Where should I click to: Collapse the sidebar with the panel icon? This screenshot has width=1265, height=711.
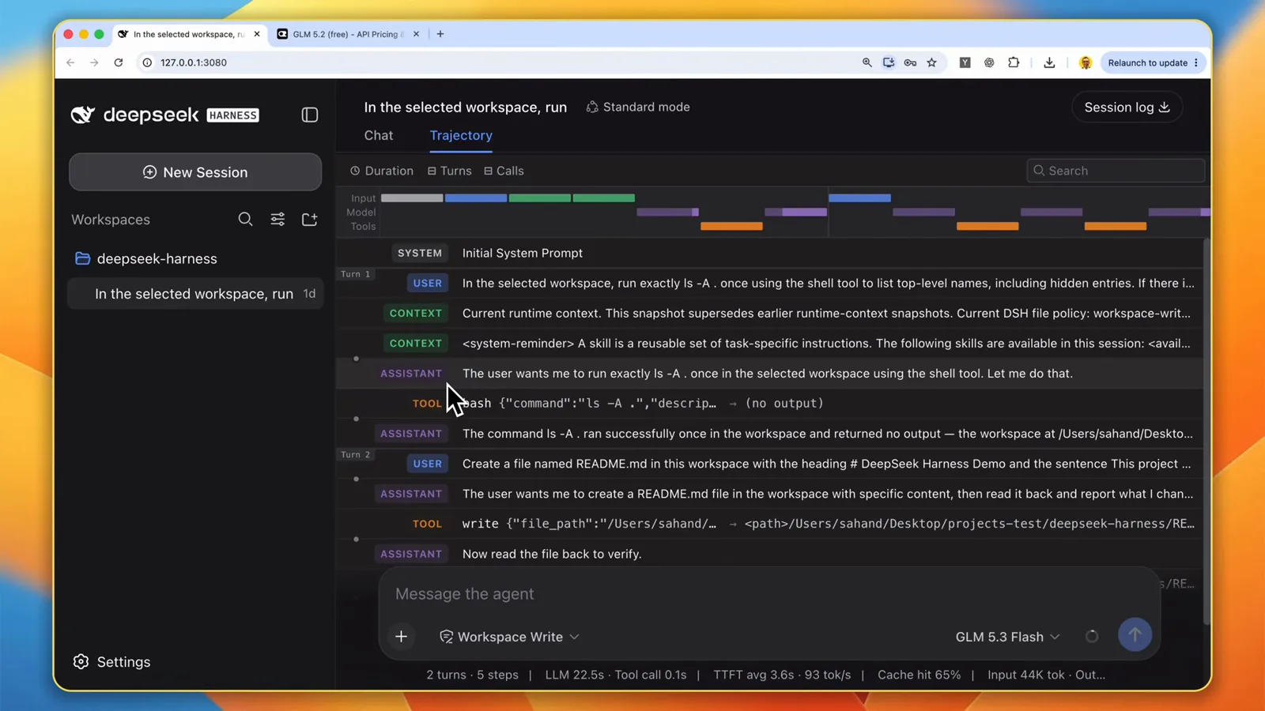click(310, 115)
